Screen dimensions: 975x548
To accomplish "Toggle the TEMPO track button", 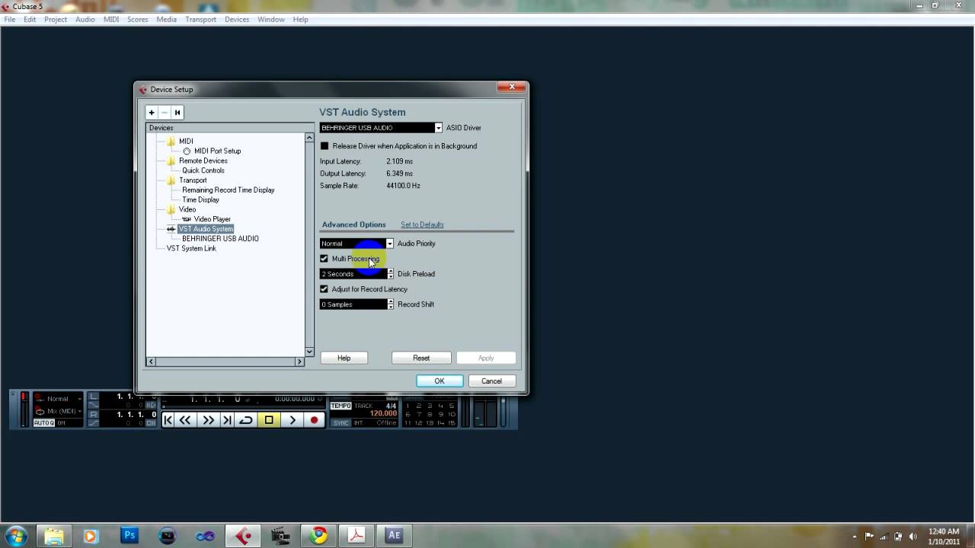I will click(x=341, y=406).
